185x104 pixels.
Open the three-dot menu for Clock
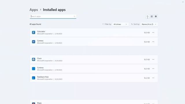coord(153,60)
